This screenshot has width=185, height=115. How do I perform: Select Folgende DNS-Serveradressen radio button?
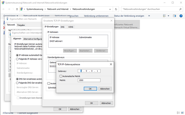click(17, 83)
